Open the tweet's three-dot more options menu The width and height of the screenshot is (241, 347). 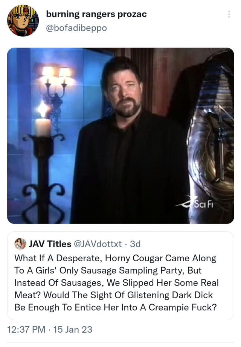click(229, 14)
